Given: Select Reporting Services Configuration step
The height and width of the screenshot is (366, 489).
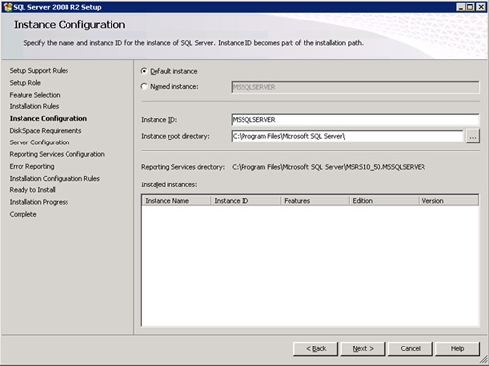Looking at the screenshot, I should tap(57, 154).
